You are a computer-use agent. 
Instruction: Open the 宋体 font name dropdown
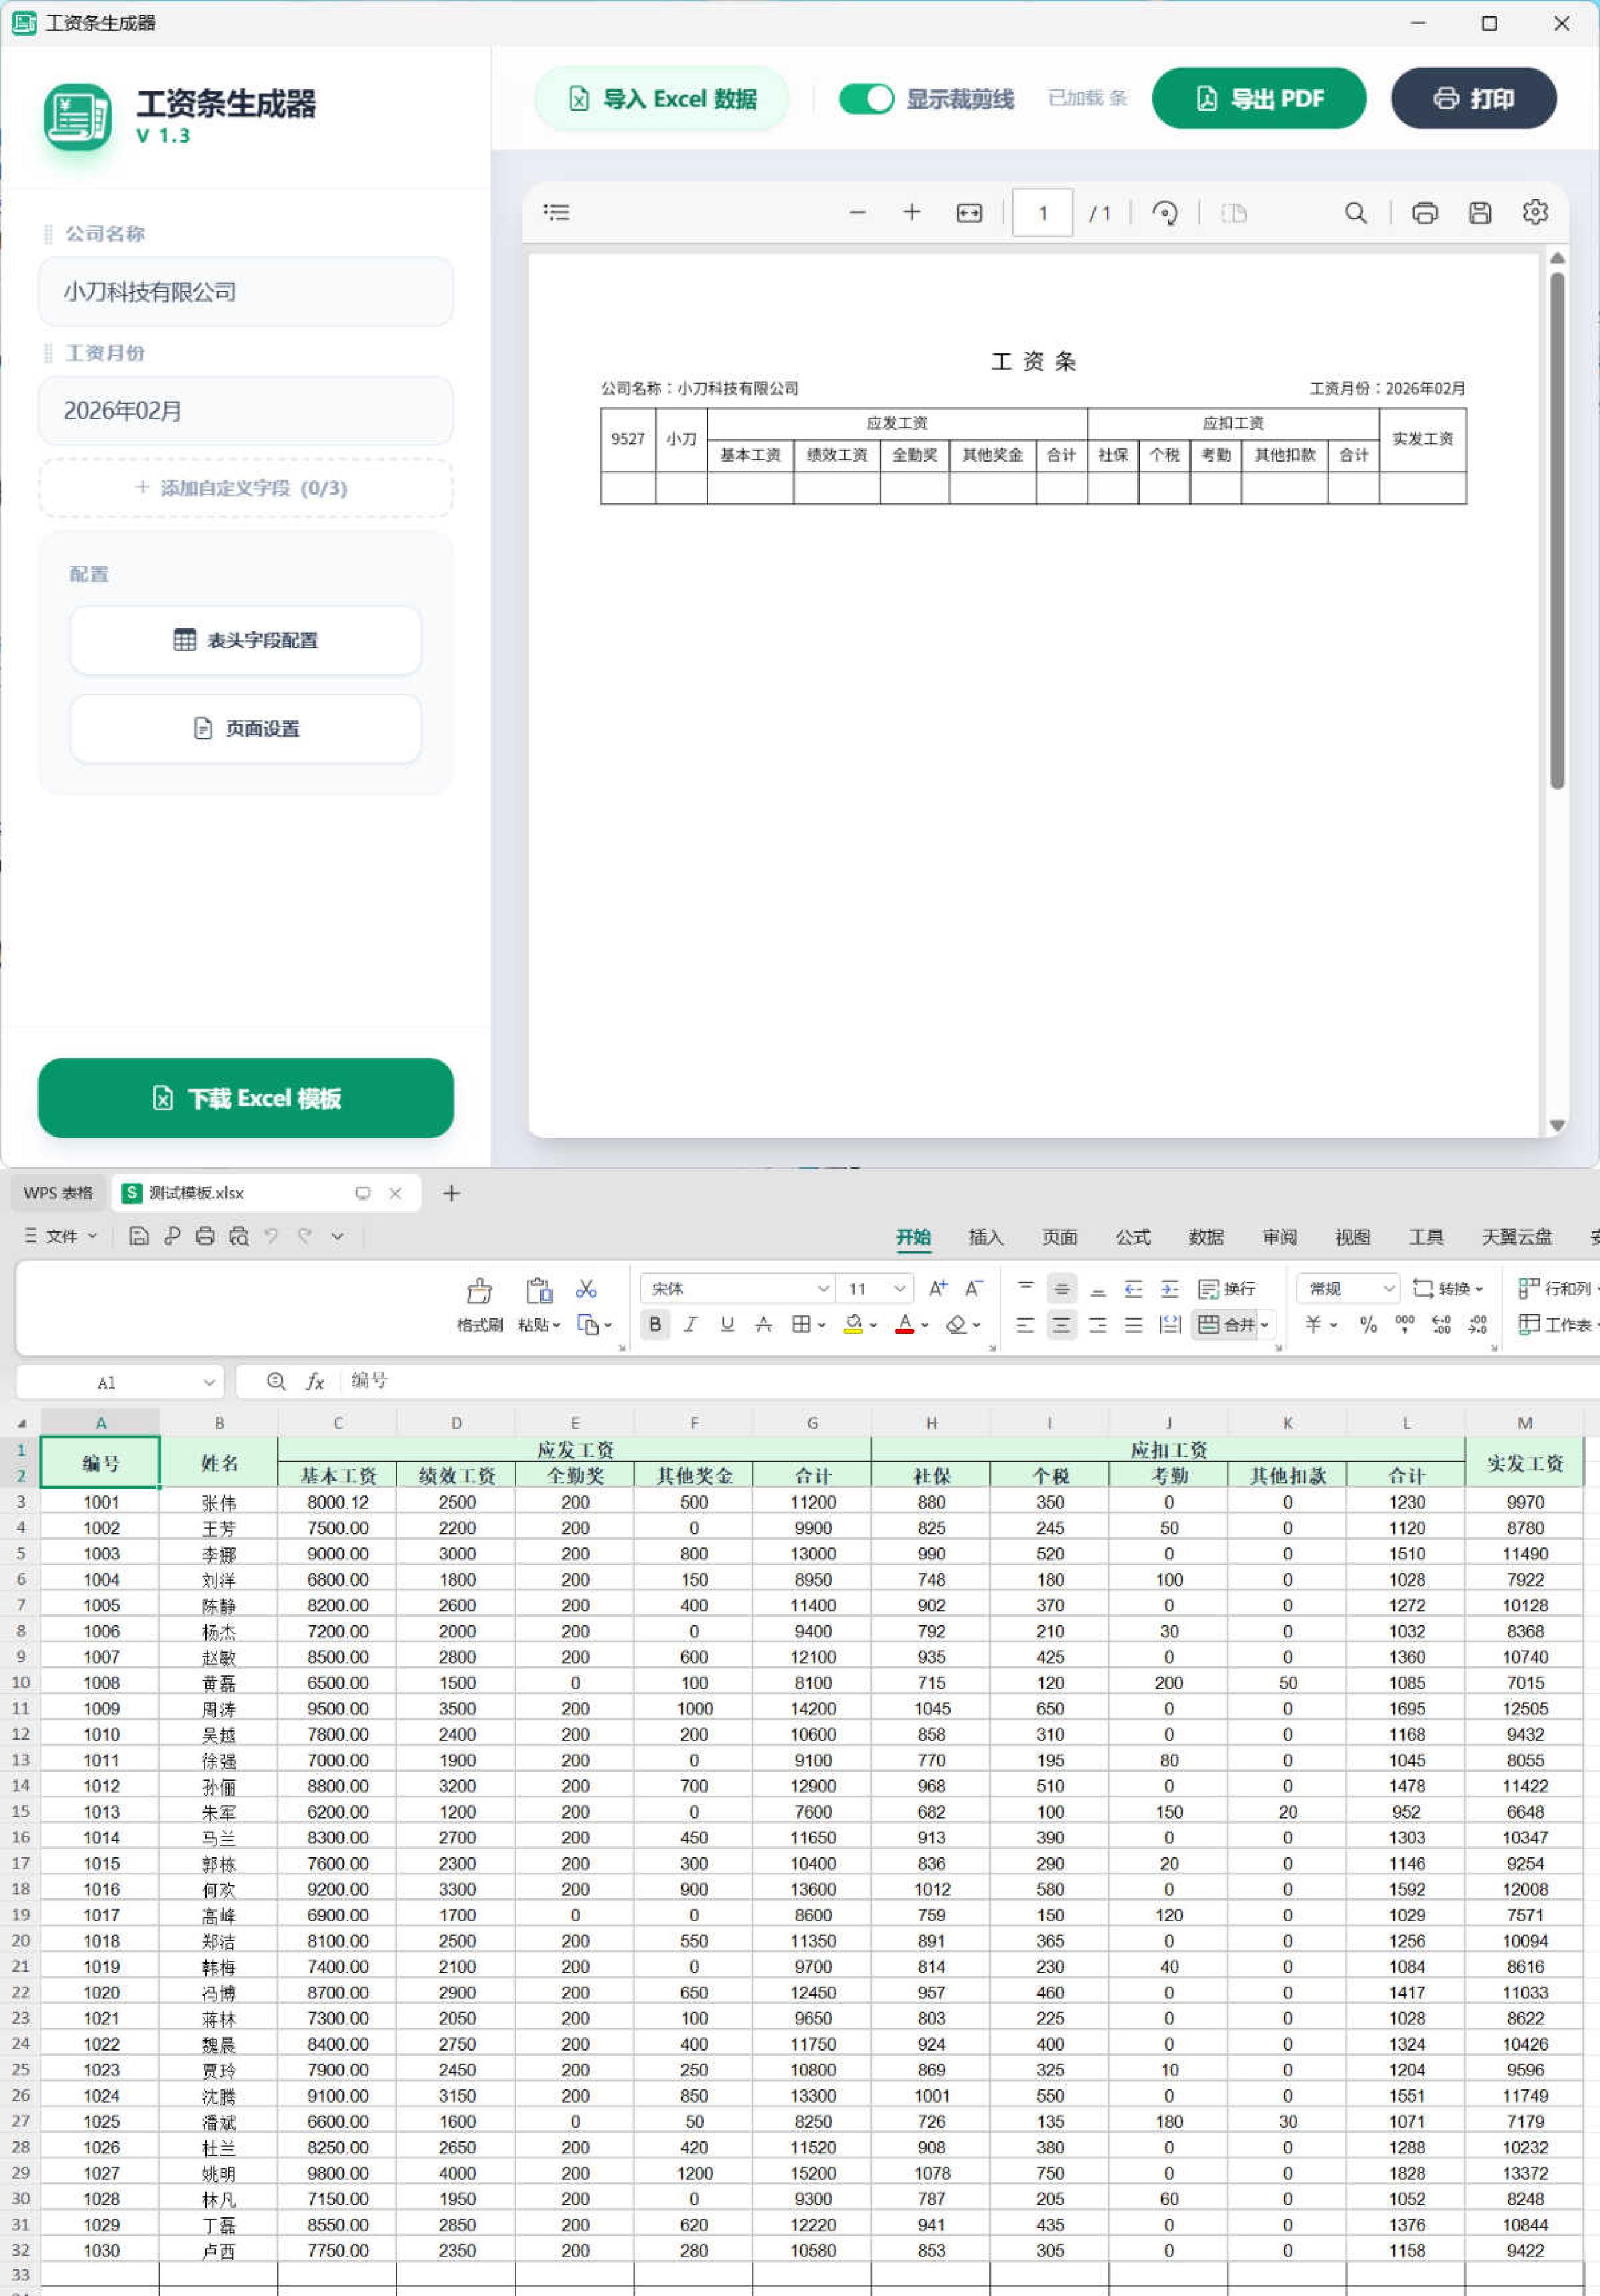(x=823, y=1289)
